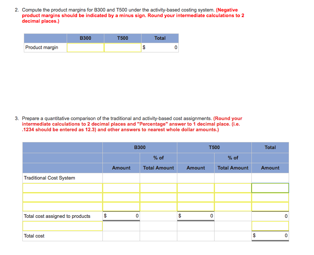Select third-row B300 Amount input cell
Image resolution: width=314 pixels, height=255 pixels.
121,207
